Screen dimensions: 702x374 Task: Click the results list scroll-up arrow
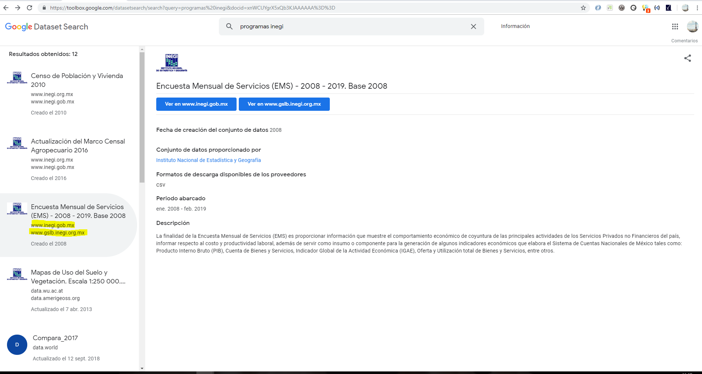click(x=142, y=49)
